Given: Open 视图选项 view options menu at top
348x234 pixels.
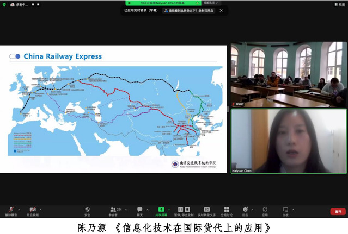Looking at the screenshot, I should 211,3.
